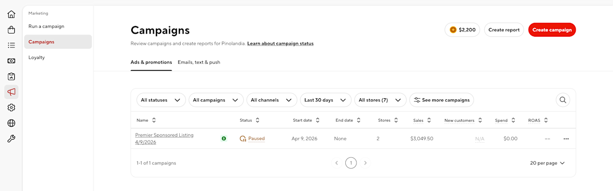Click the green badge next to campaign name
The width and height of the screenshot is (613, 191).
click(x=224, y=139)
